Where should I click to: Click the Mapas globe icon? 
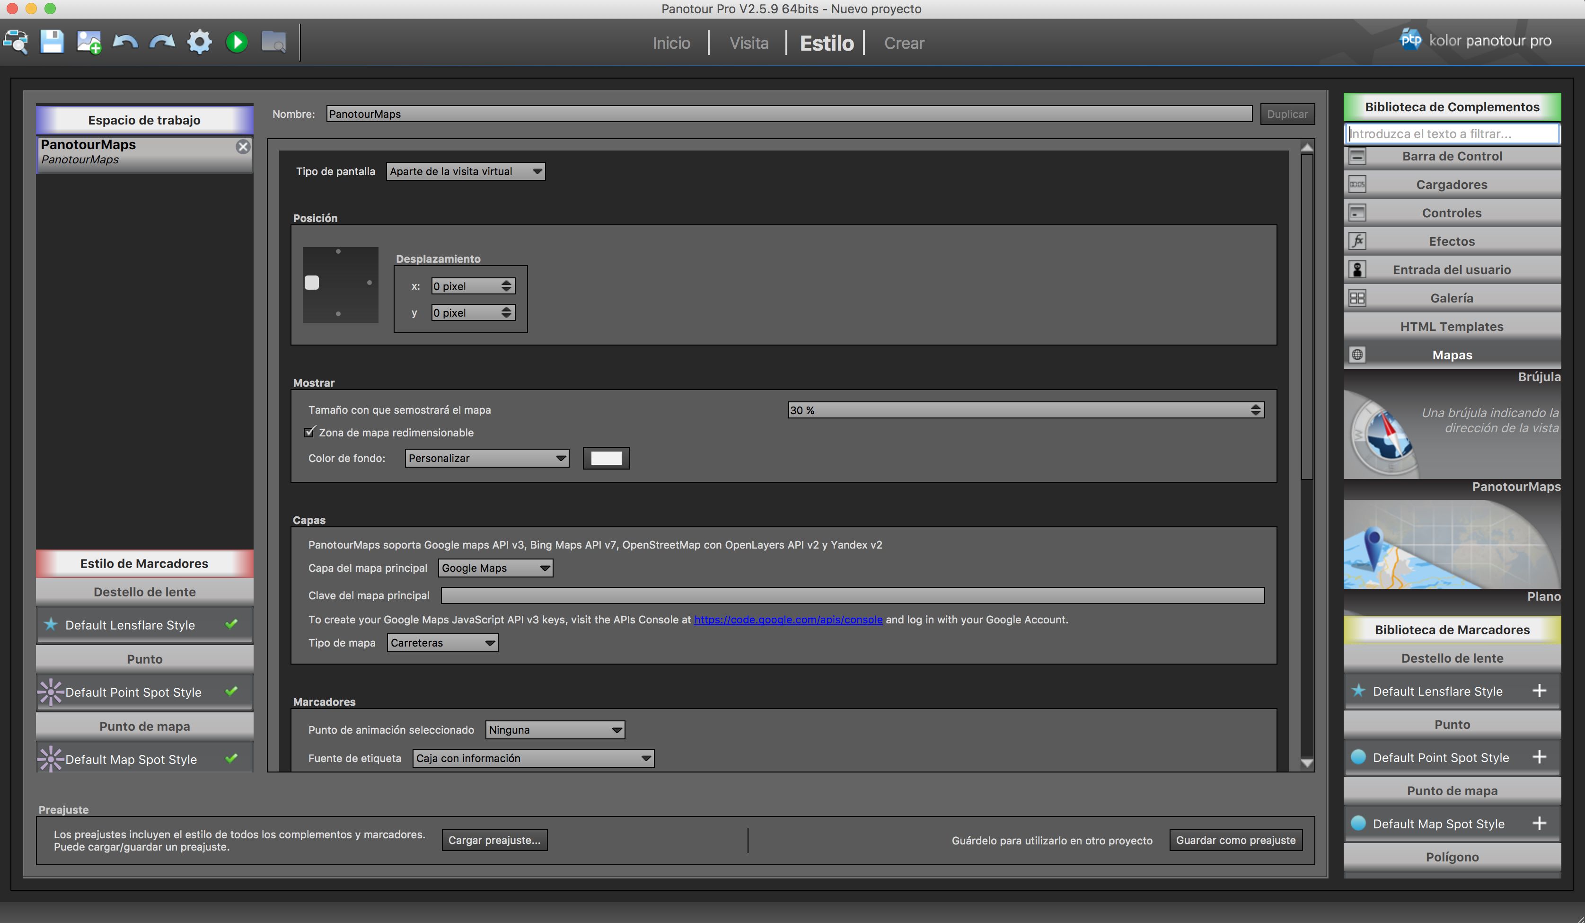[1357, 355]
